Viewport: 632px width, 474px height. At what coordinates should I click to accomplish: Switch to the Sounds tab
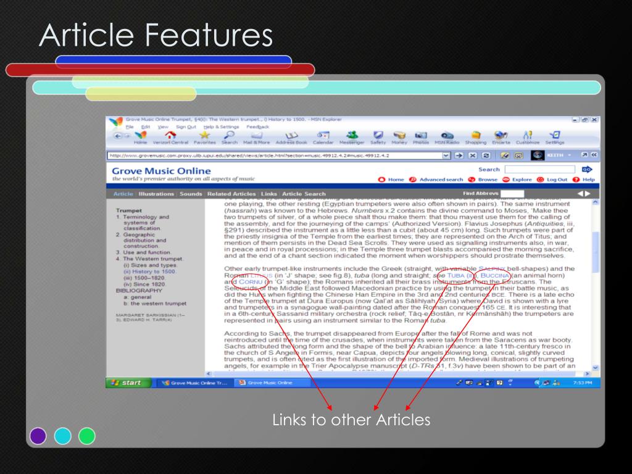click(191, 194)
